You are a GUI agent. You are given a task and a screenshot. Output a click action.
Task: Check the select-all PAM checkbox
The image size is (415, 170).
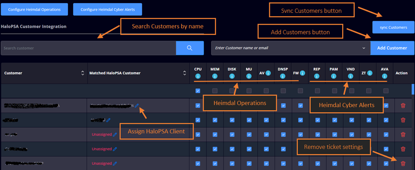tap(335, 91)
